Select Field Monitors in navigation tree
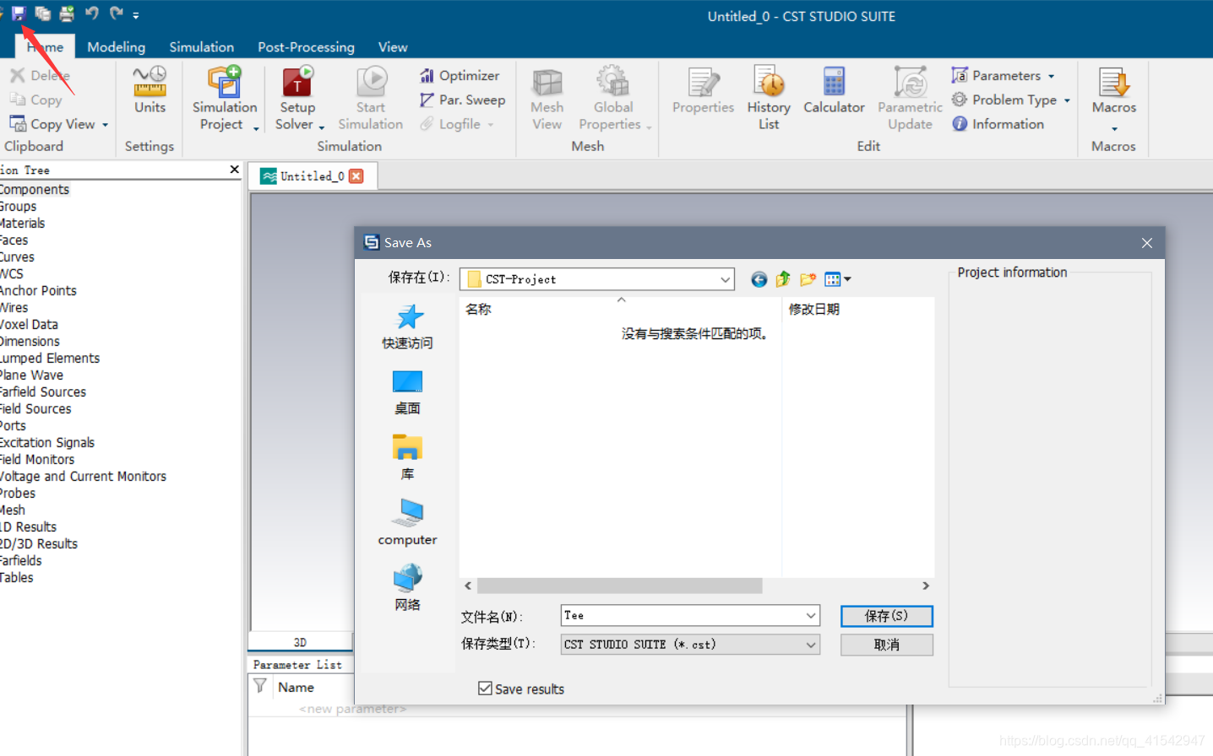The height and width of the screenshot is (756, 1213). point(37,460)
